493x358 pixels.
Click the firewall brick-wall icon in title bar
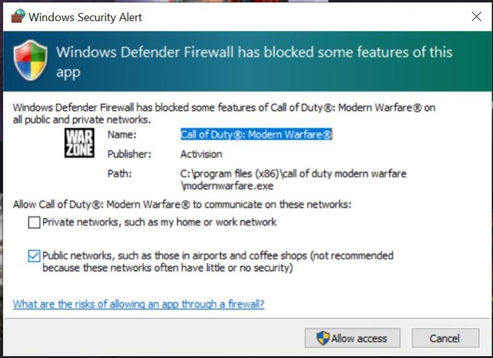click(17, 17)
